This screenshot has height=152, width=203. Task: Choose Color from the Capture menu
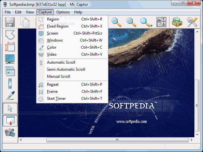72,47
